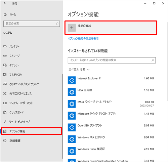The height and width of the screenshot is (162, 168).
Task: Minimize the 設定 window
Action: pos(145,3)
